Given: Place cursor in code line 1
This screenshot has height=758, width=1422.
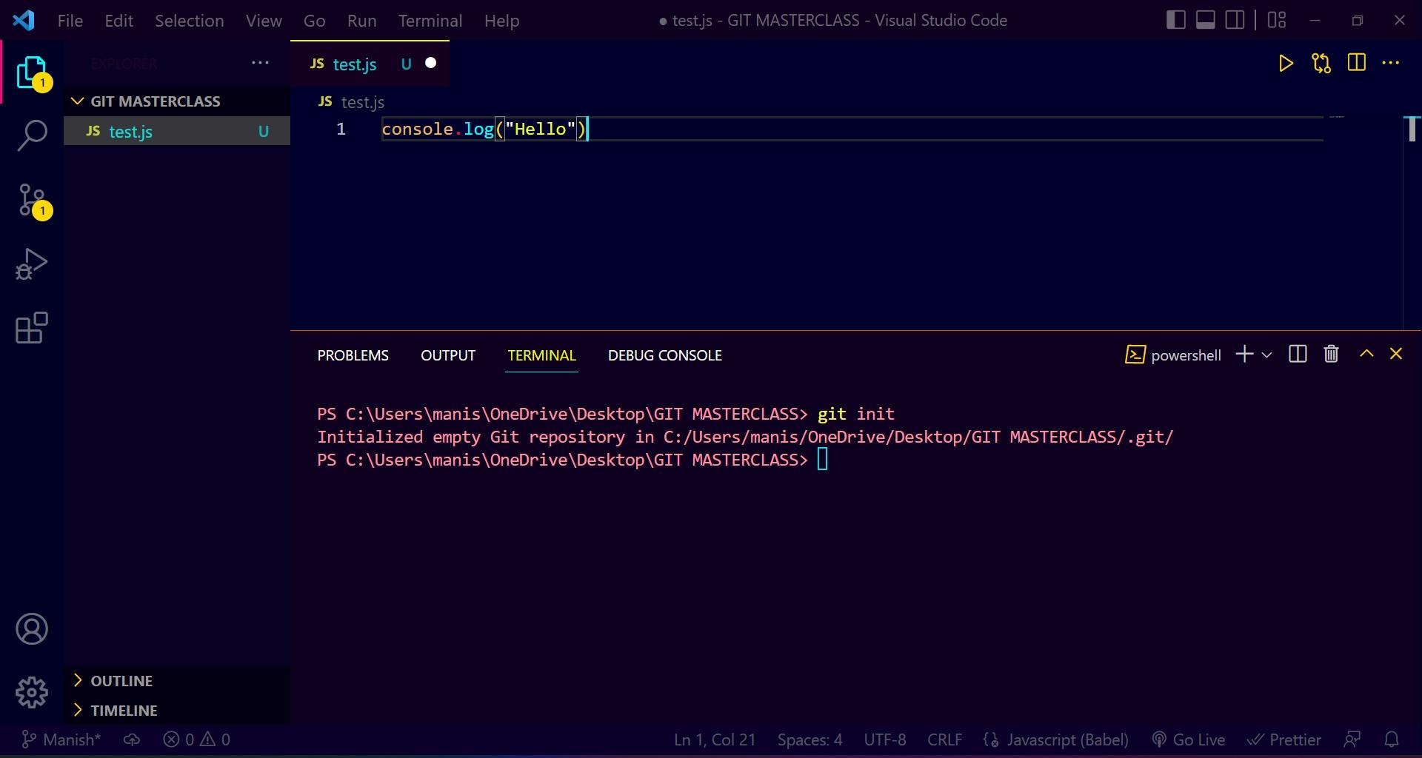Looking at the screenshot, I should pyautogui.click(x=852, y=129).
